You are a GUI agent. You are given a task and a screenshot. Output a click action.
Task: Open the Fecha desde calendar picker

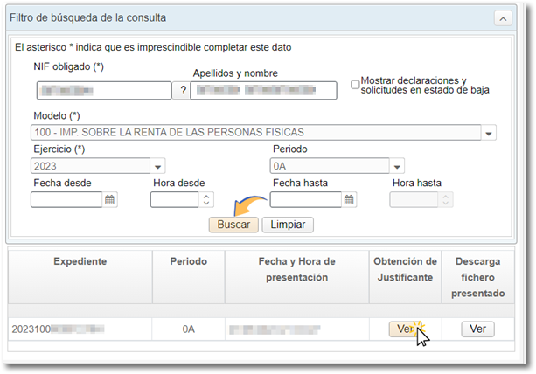[110, 200]
